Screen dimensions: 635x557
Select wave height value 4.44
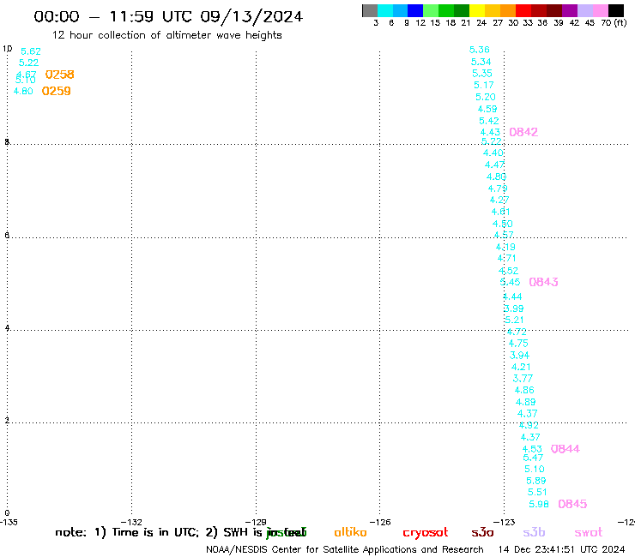[512, 296]
